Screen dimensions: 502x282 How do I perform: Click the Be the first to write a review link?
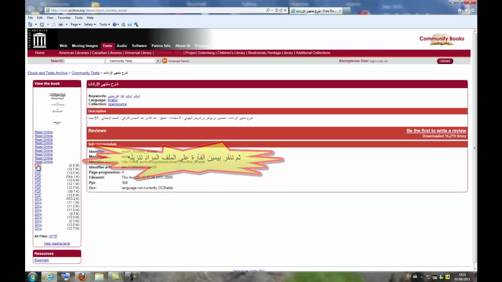point(436,131)
